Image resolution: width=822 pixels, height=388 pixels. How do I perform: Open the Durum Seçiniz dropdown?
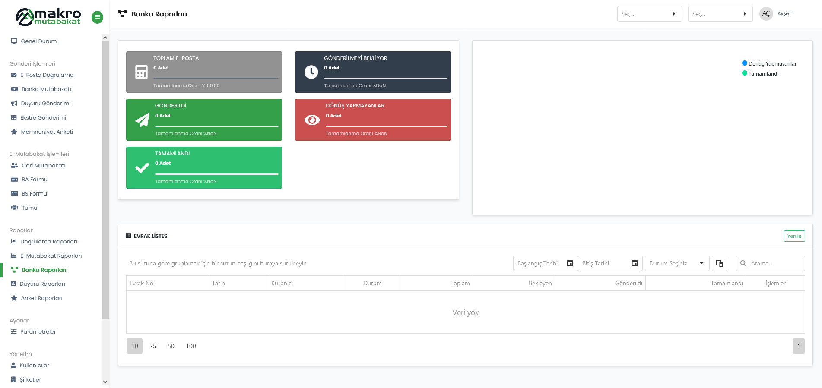(676, 263)
